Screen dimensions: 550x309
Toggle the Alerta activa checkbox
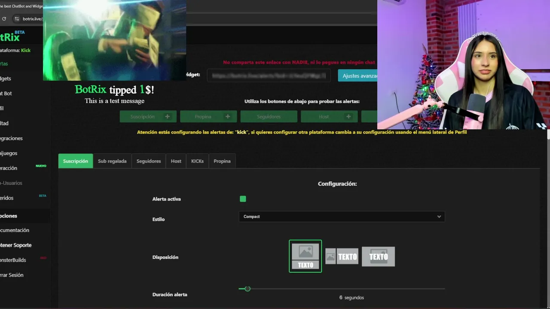click(243, 199)
